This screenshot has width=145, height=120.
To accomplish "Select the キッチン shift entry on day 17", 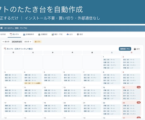I will (13, 108).
